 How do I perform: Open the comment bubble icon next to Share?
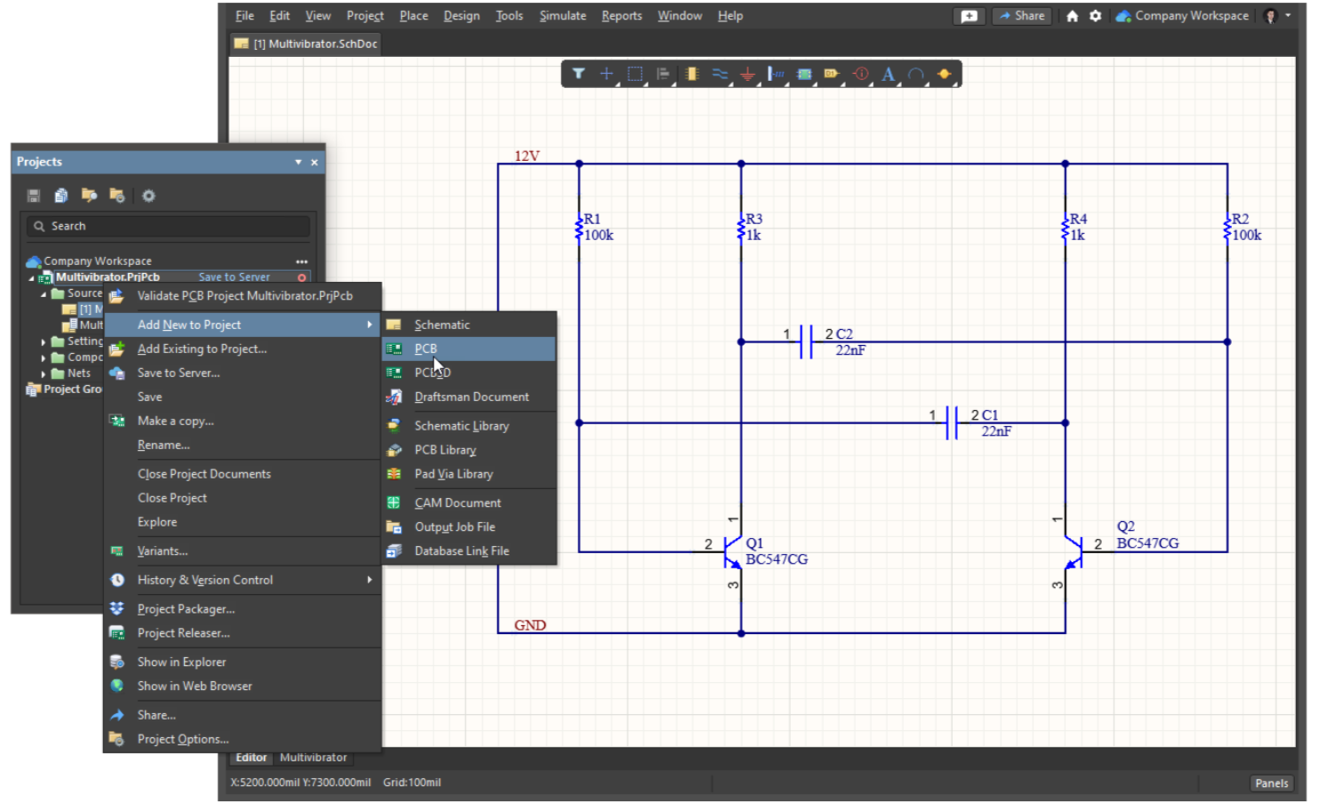coord(969,16)
